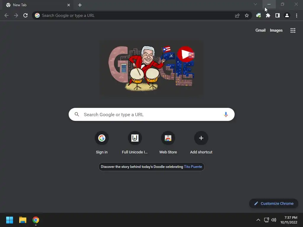Screen dimensions: 303x227
Task: Open the Images link
Action: 276,30
